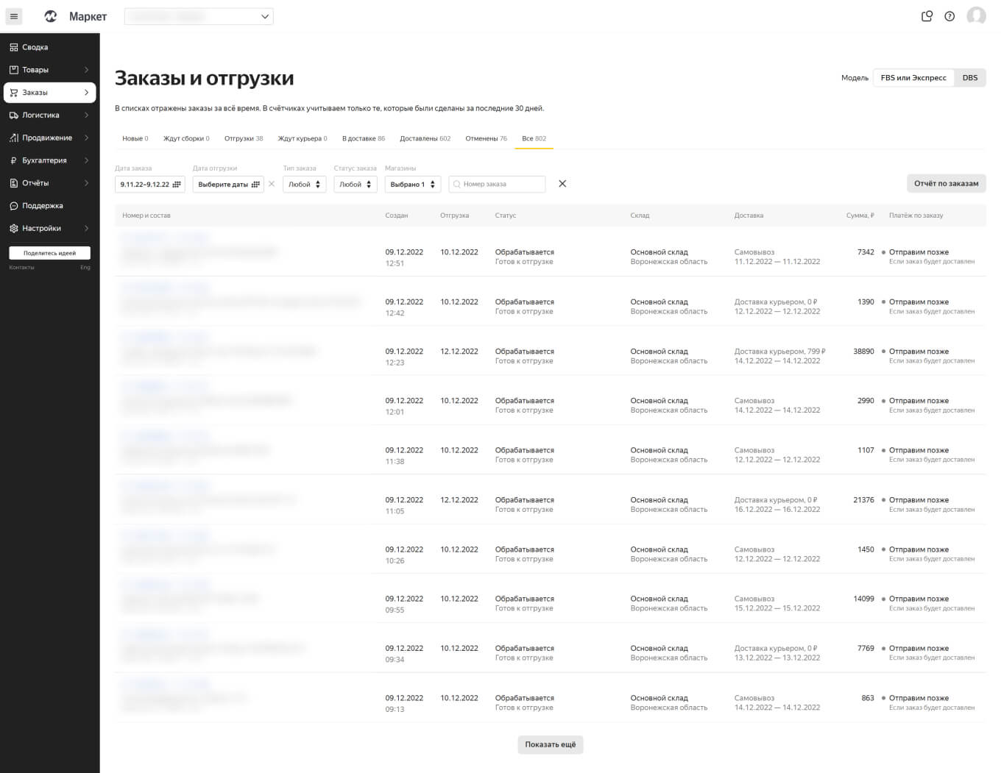The image size is (1001, 773).
Task: Click the Создан column header
Action: pyautogui.click(x=396, y=215)
